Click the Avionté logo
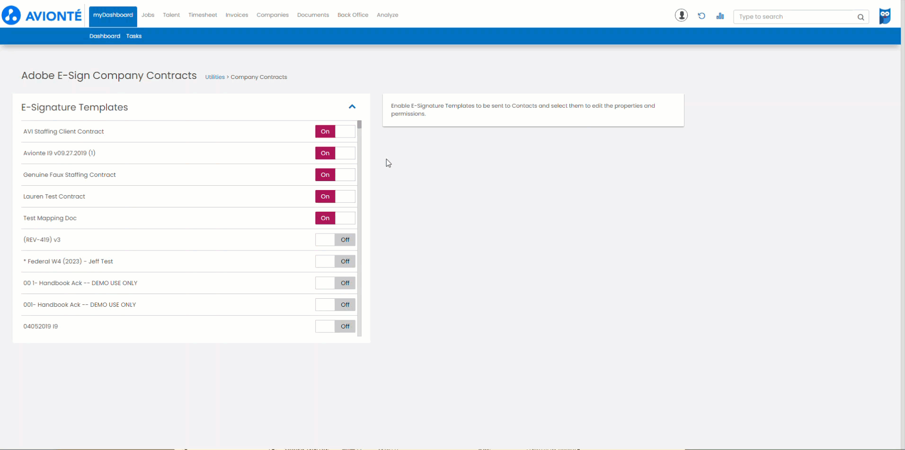 [42, 16]
